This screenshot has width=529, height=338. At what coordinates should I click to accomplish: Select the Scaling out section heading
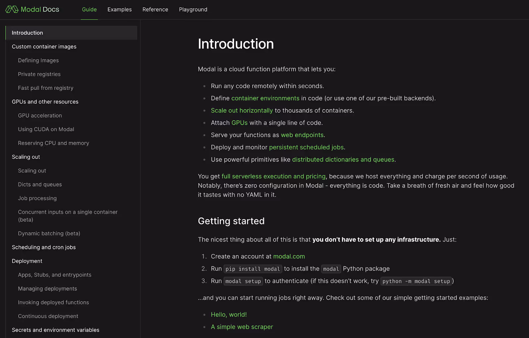point(26,157)
